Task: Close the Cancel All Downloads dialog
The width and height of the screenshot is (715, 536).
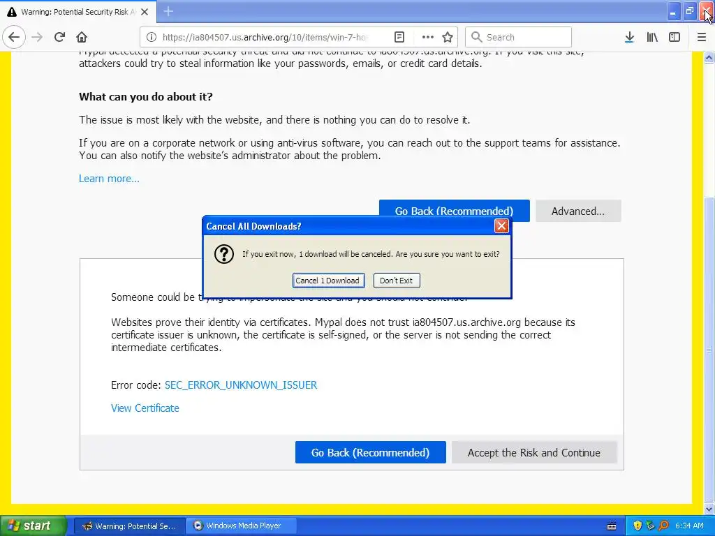Action: click(x=501, y=225)
